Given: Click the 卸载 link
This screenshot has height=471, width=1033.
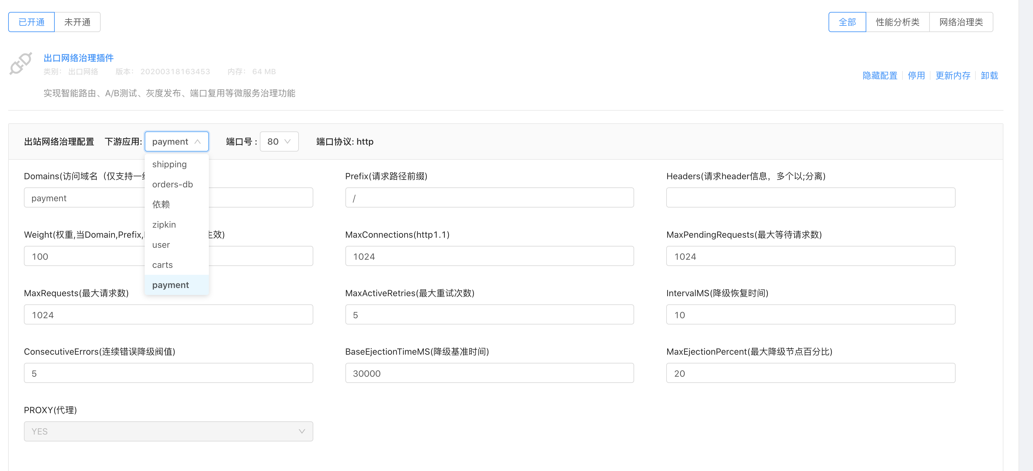Looking at the screenshot, I should tap(989, 75).
